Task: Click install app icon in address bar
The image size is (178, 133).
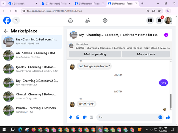Action: [x=153, y=11]
